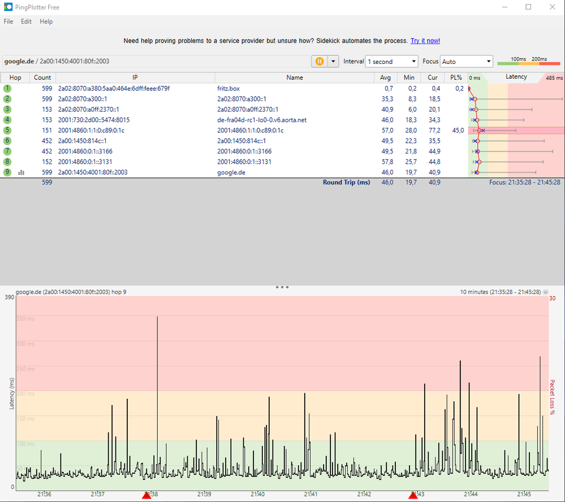Click the red triangle marker near 21:43
Viewport: 565px width, 502px height.
pyautogui.click(x=413, y=496)
